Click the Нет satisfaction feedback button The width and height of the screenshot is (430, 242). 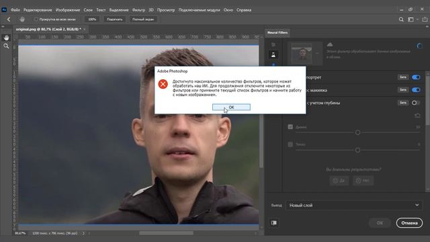(x=363, y=181)
